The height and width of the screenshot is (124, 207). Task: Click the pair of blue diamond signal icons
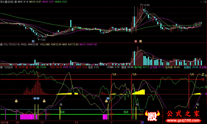pos(36,99)
